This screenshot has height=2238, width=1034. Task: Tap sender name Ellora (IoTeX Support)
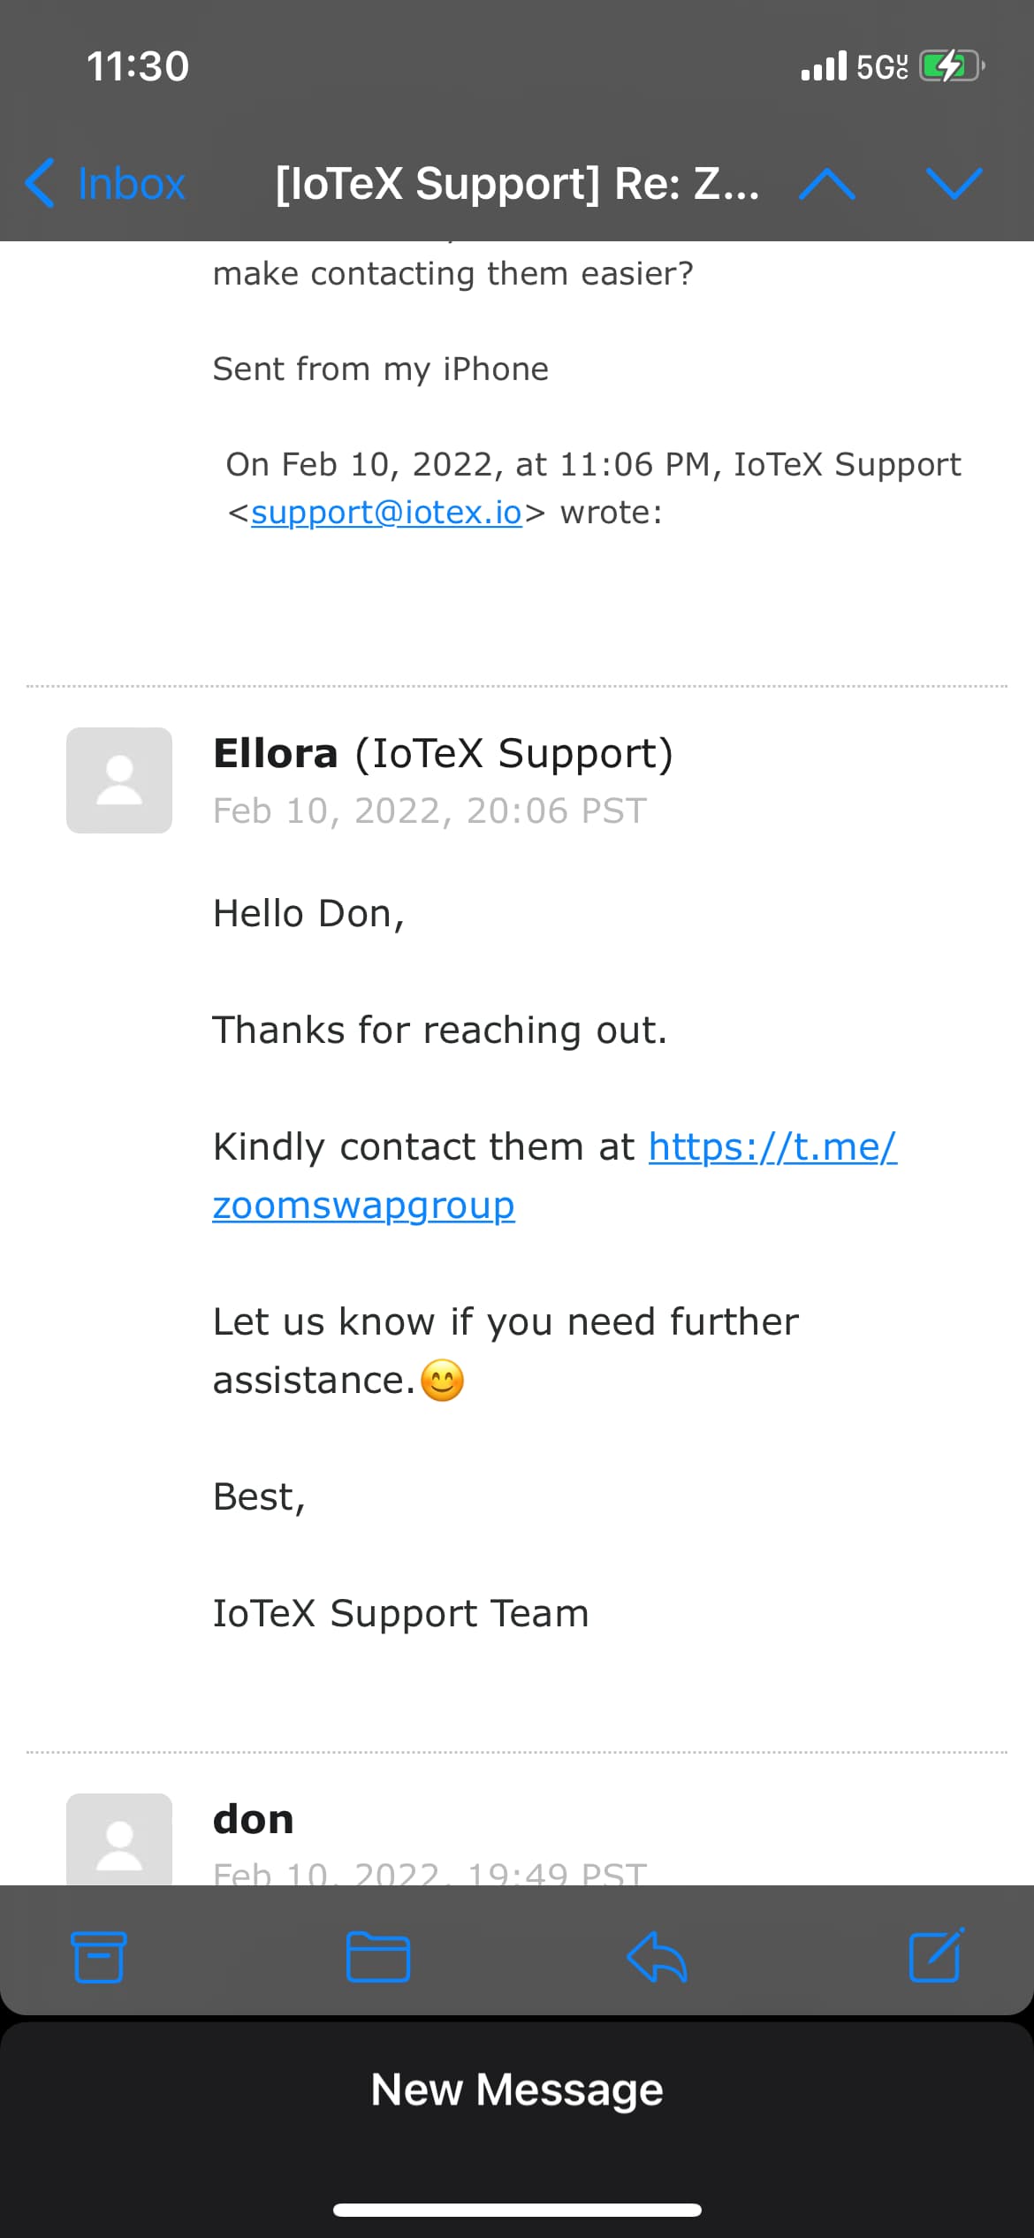pyautogui.click(x=443, y=754)
